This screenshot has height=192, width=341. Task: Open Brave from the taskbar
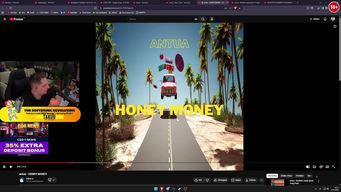162,189
